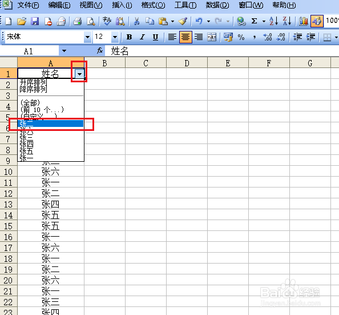Click Decrease Indent icon
The width and height of the screenshot is (339, 315).
coord(297,37)
